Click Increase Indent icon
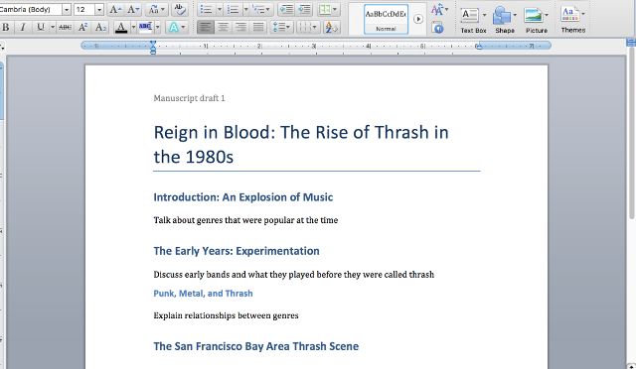Image resolution: width=636 pixels, height=369 pixels. (304, 9)
